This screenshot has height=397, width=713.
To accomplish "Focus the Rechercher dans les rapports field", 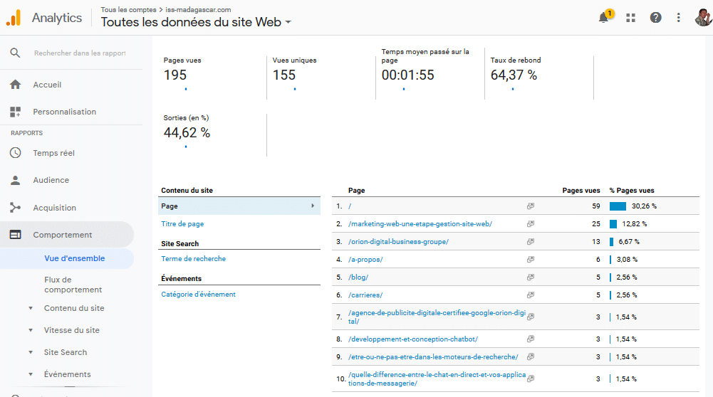I will [x=80, y=53].
